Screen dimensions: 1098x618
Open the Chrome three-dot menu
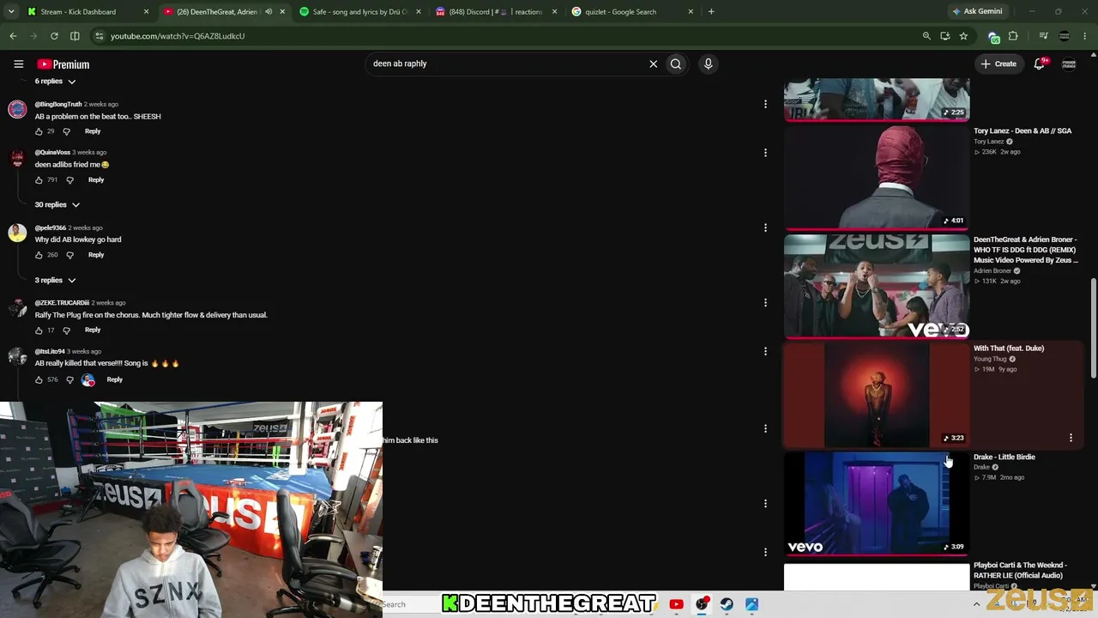pyautogui.click(x=1085, y=36)
